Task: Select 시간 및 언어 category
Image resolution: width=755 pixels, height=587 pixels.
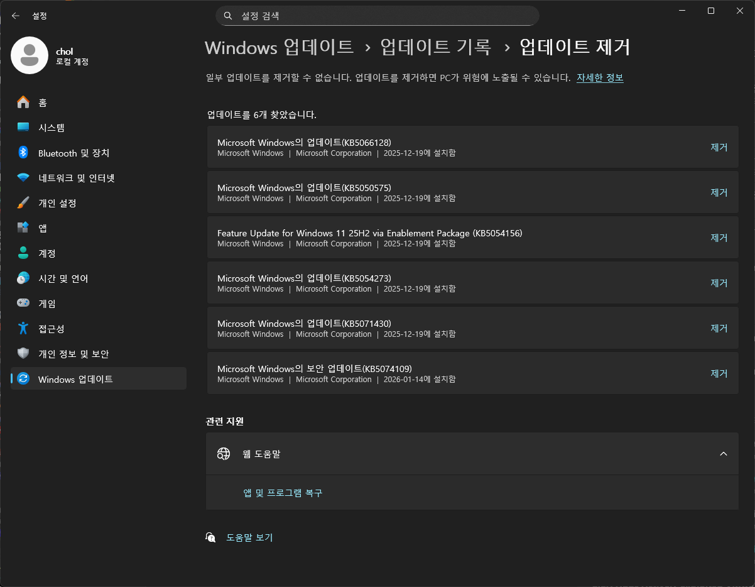Action: (99, 278)
